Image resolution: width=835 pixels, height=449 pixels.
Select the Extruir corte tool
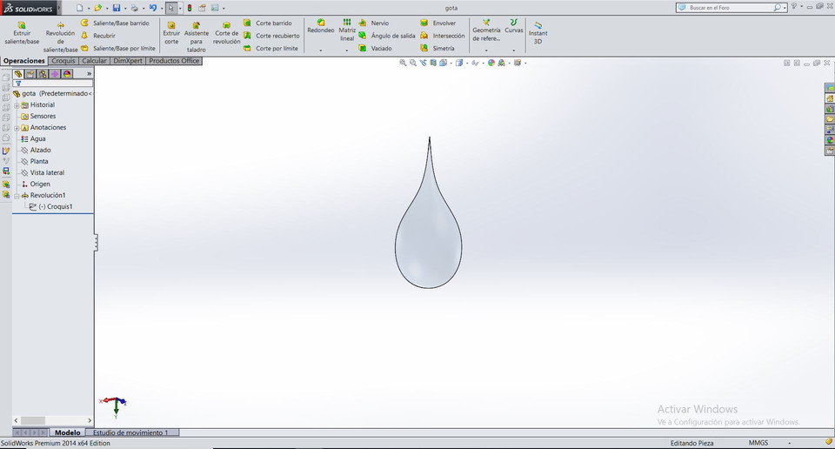[171, 33]
